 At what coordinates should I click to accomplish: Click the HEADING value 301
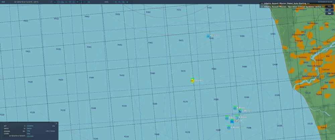[x=24, y=131]
